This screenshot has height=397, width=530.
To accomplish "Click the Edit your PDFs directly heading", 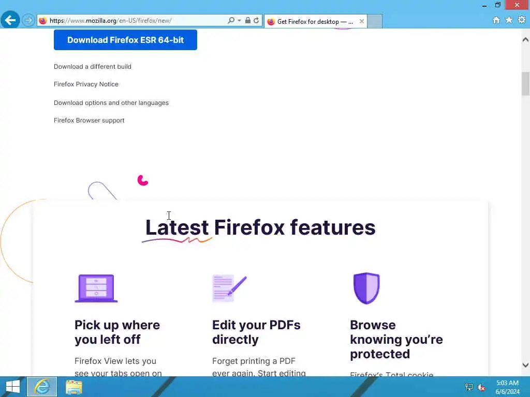I will point(256,332).
